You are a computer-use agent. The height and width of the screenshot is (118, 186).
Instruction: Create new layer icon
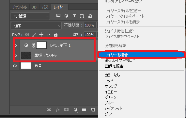pyautogui.click(x=93, y=110)
